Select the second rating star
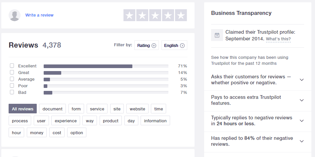Viewport: 315px width, 157px height. click(x=142, y=15)
